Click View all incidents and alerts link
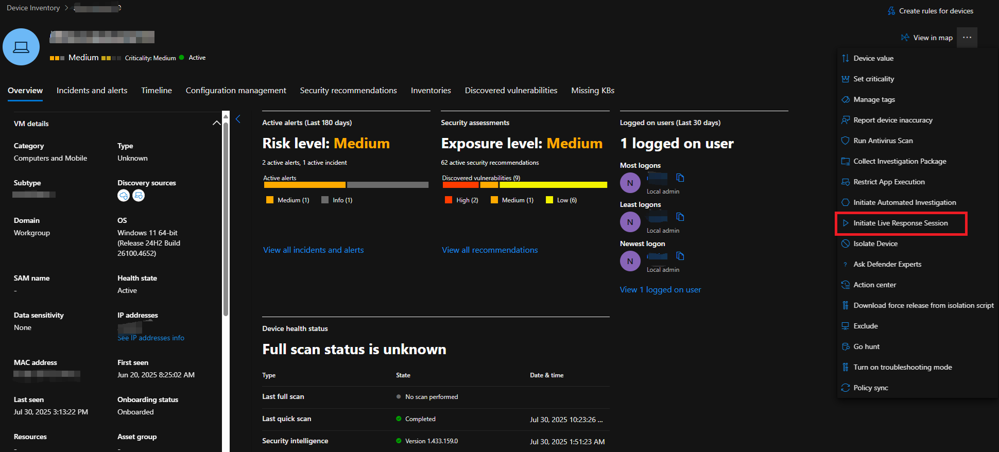Viewport: 999px width, 452px height. click(x=314, y=250)
